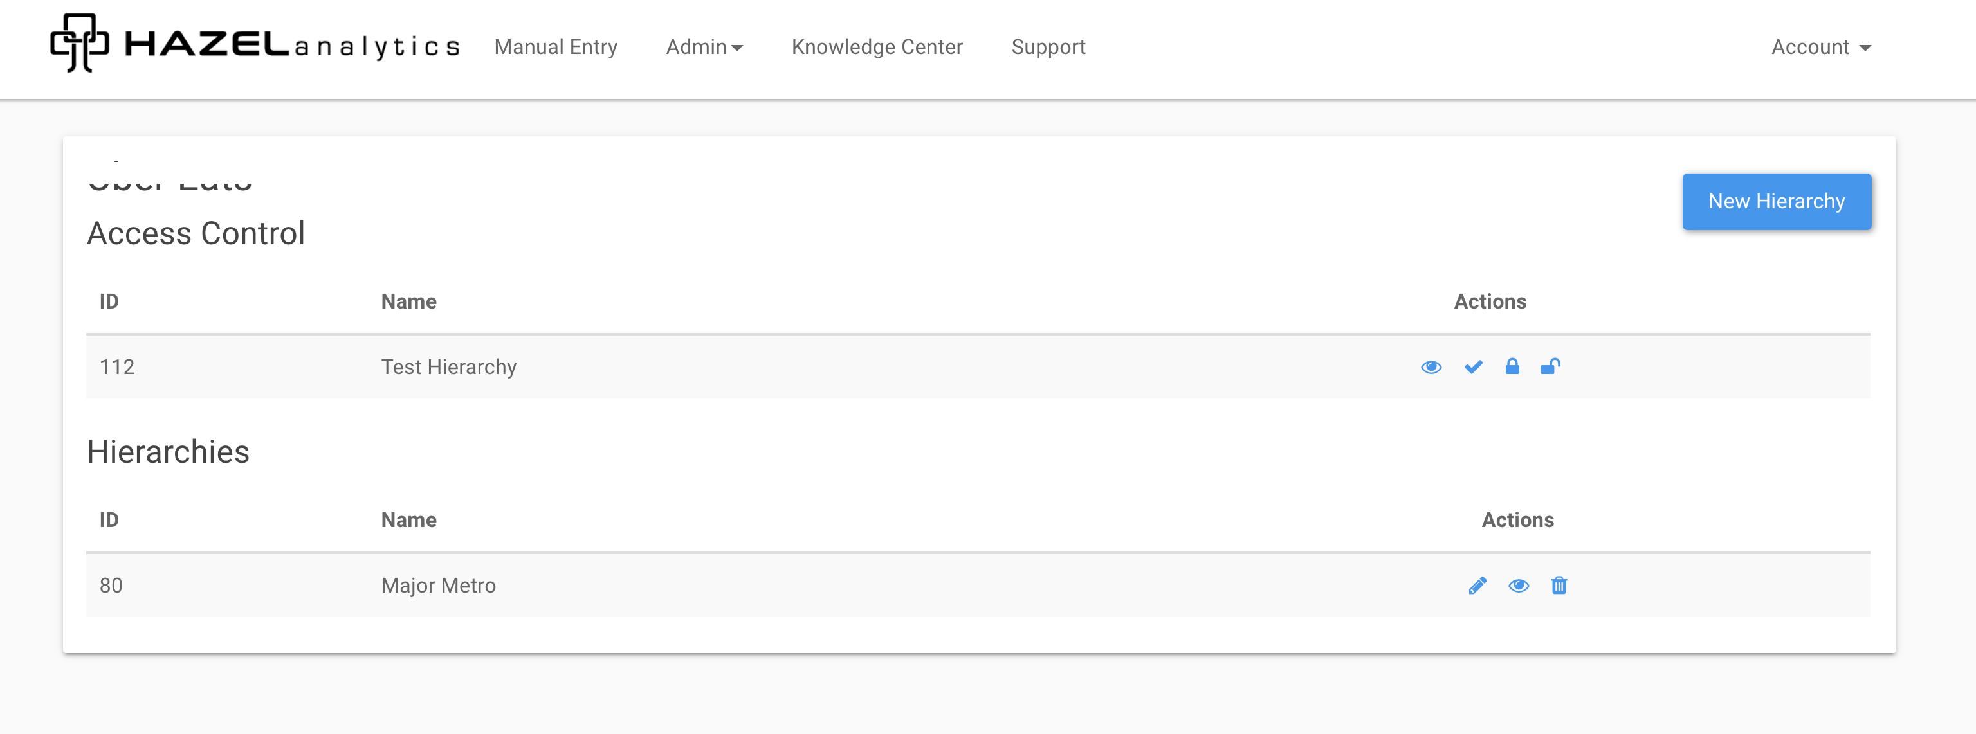Expand the Admin menu chevron
This screenshot has width=1976, height=734.
(738, 48)
